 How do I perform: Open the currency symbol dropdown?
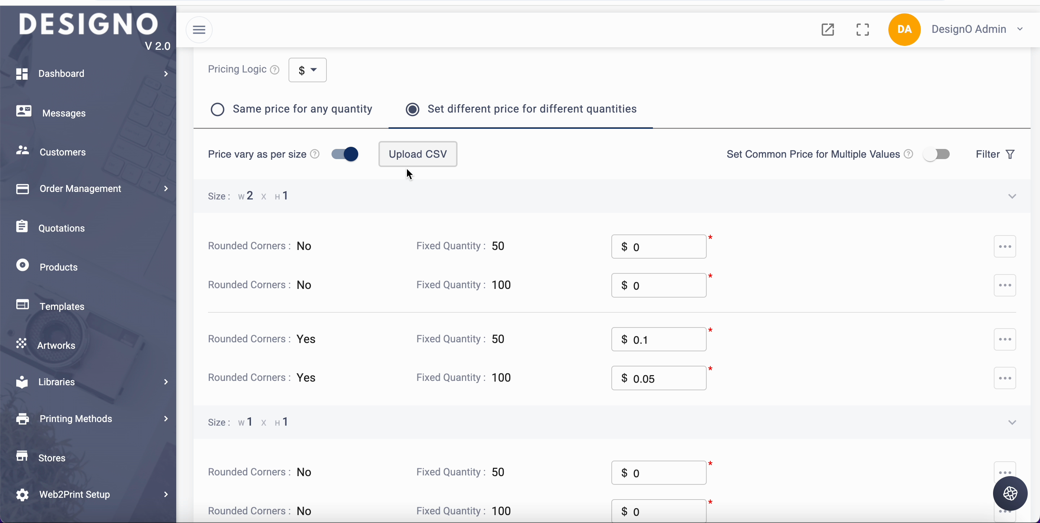pyautogui.click(x=307, y=70)
